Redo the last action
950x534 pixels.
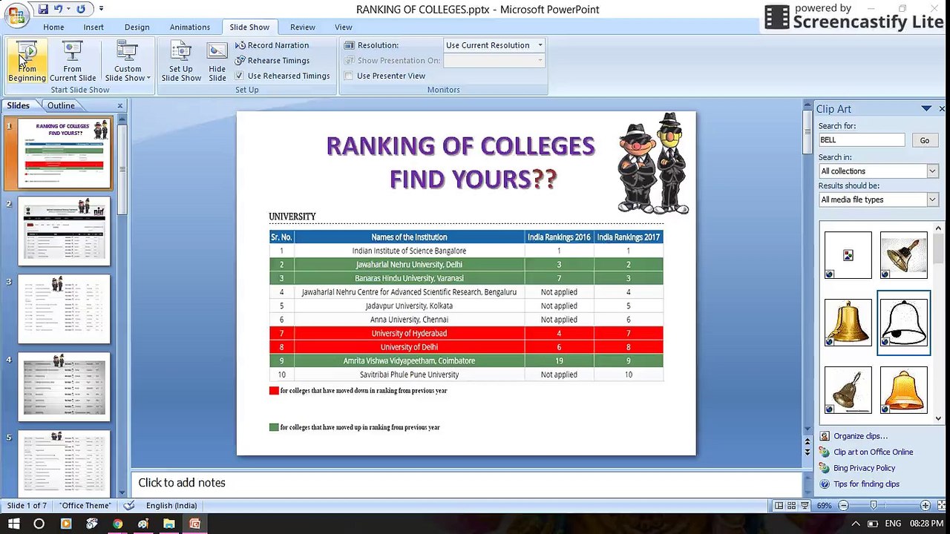(x=80, y=9)
